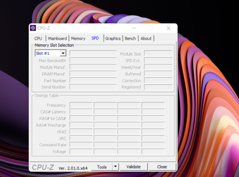Click the Buffered field
This screenshot has width=239, height=177.
pos(158,74)
